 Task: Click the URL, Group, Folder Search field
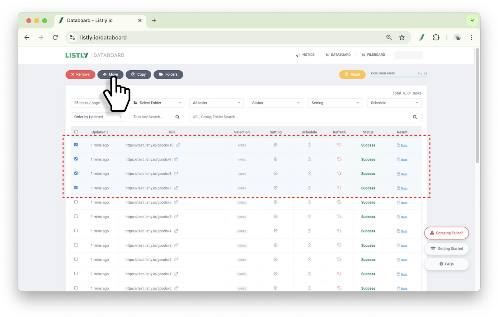click(299, 117)
